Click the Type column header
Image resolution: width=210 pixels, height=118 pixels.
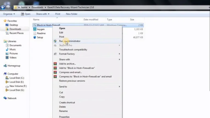(x=110, y=19)
